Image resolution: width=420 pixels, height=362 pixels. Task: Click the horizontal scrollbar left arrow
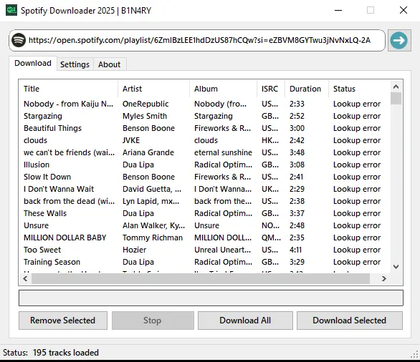pyautogui.click(x=26, y=279)
